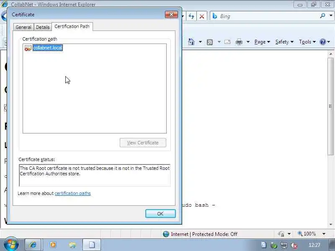This screenshot has height=251, width=335.
Task: Click the search magnifier icon
Action: tap(322, 15)
